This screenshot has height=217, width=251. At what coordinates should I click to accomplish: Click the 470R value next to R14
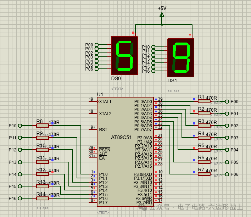pyautogui.click(x=54, y=195)
